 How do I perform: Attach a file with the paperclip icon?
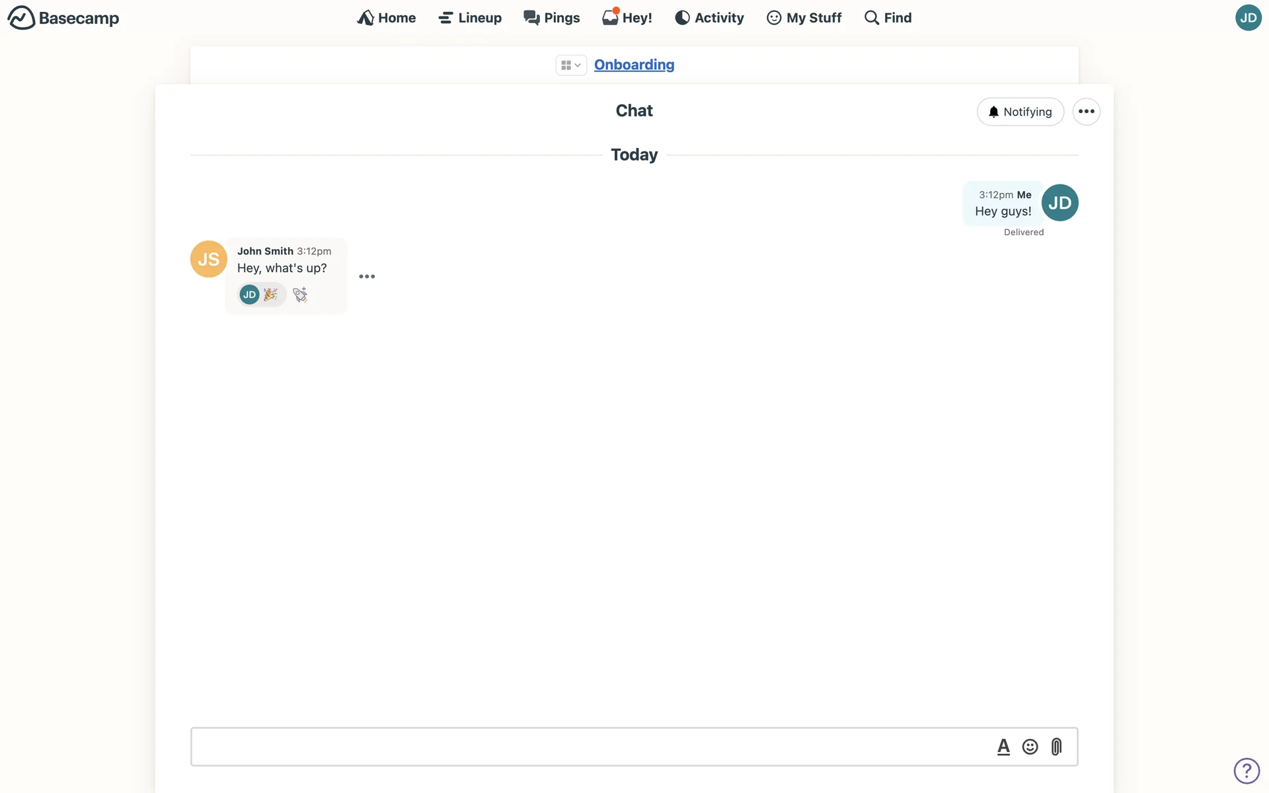point(1056,747)
